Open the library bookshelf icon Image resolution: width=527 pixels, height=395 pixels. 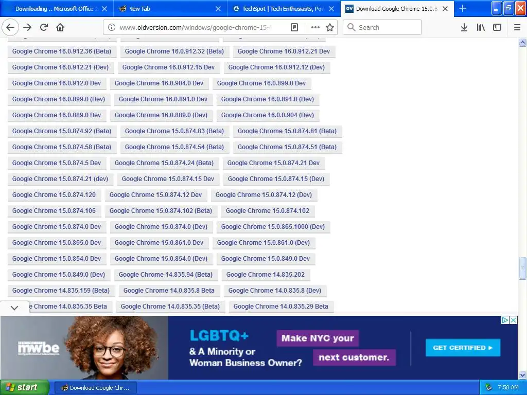(481, 28)
